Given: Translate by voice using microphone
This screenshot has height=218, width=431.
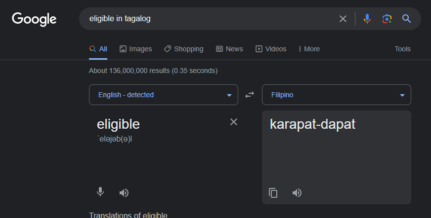Looking at the screenshot, I should [100, 192].
